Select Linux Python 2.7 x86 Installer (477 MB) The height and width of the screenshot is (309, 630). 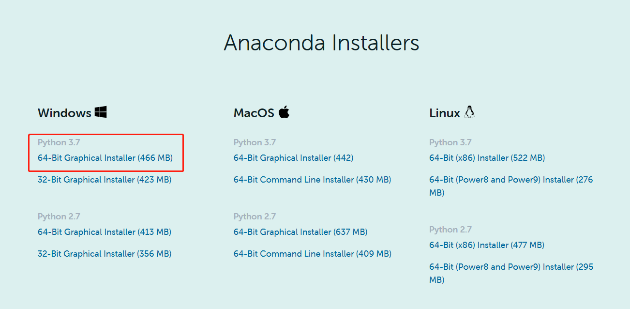486,245
